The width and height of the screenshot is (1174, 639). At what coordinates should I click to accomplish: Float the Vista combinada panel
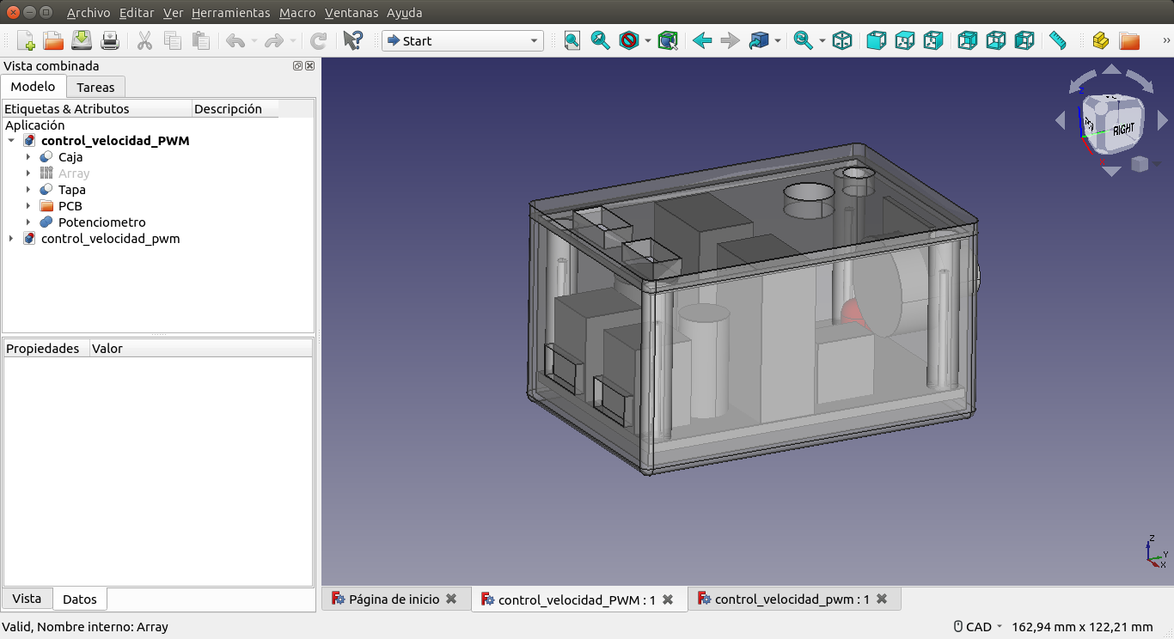point(297,66)
